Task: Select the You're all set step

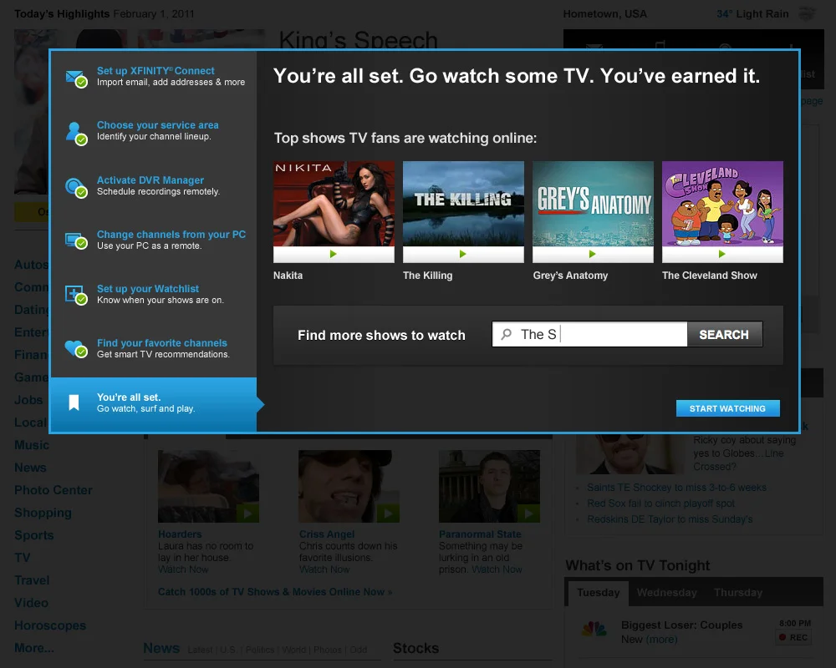Action: click(x=153, y=404)
